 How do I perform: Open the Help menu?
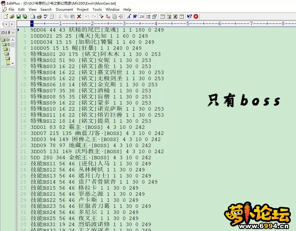click(127, 10)
